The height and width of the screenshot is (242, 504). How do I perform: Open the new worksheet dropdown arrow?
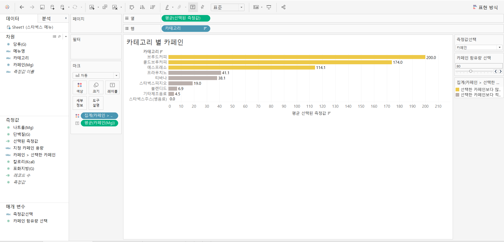pos(98,7)
